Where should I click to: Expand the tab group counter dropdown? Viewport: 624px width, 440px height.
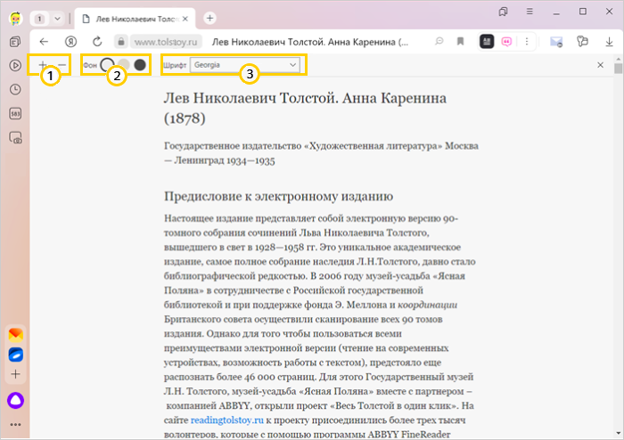tap(57, 18)
